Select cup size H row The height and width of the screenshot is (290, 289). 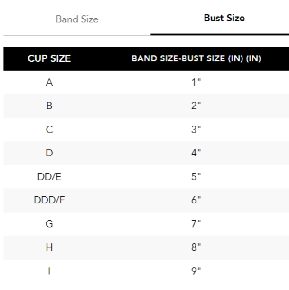click(x=49, y=248)
